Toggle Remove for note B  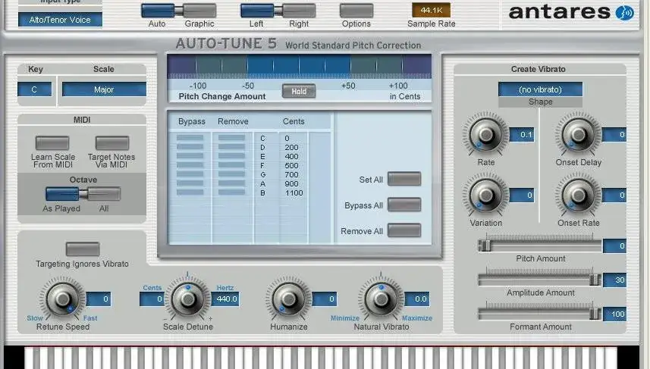tap(232, 192)
